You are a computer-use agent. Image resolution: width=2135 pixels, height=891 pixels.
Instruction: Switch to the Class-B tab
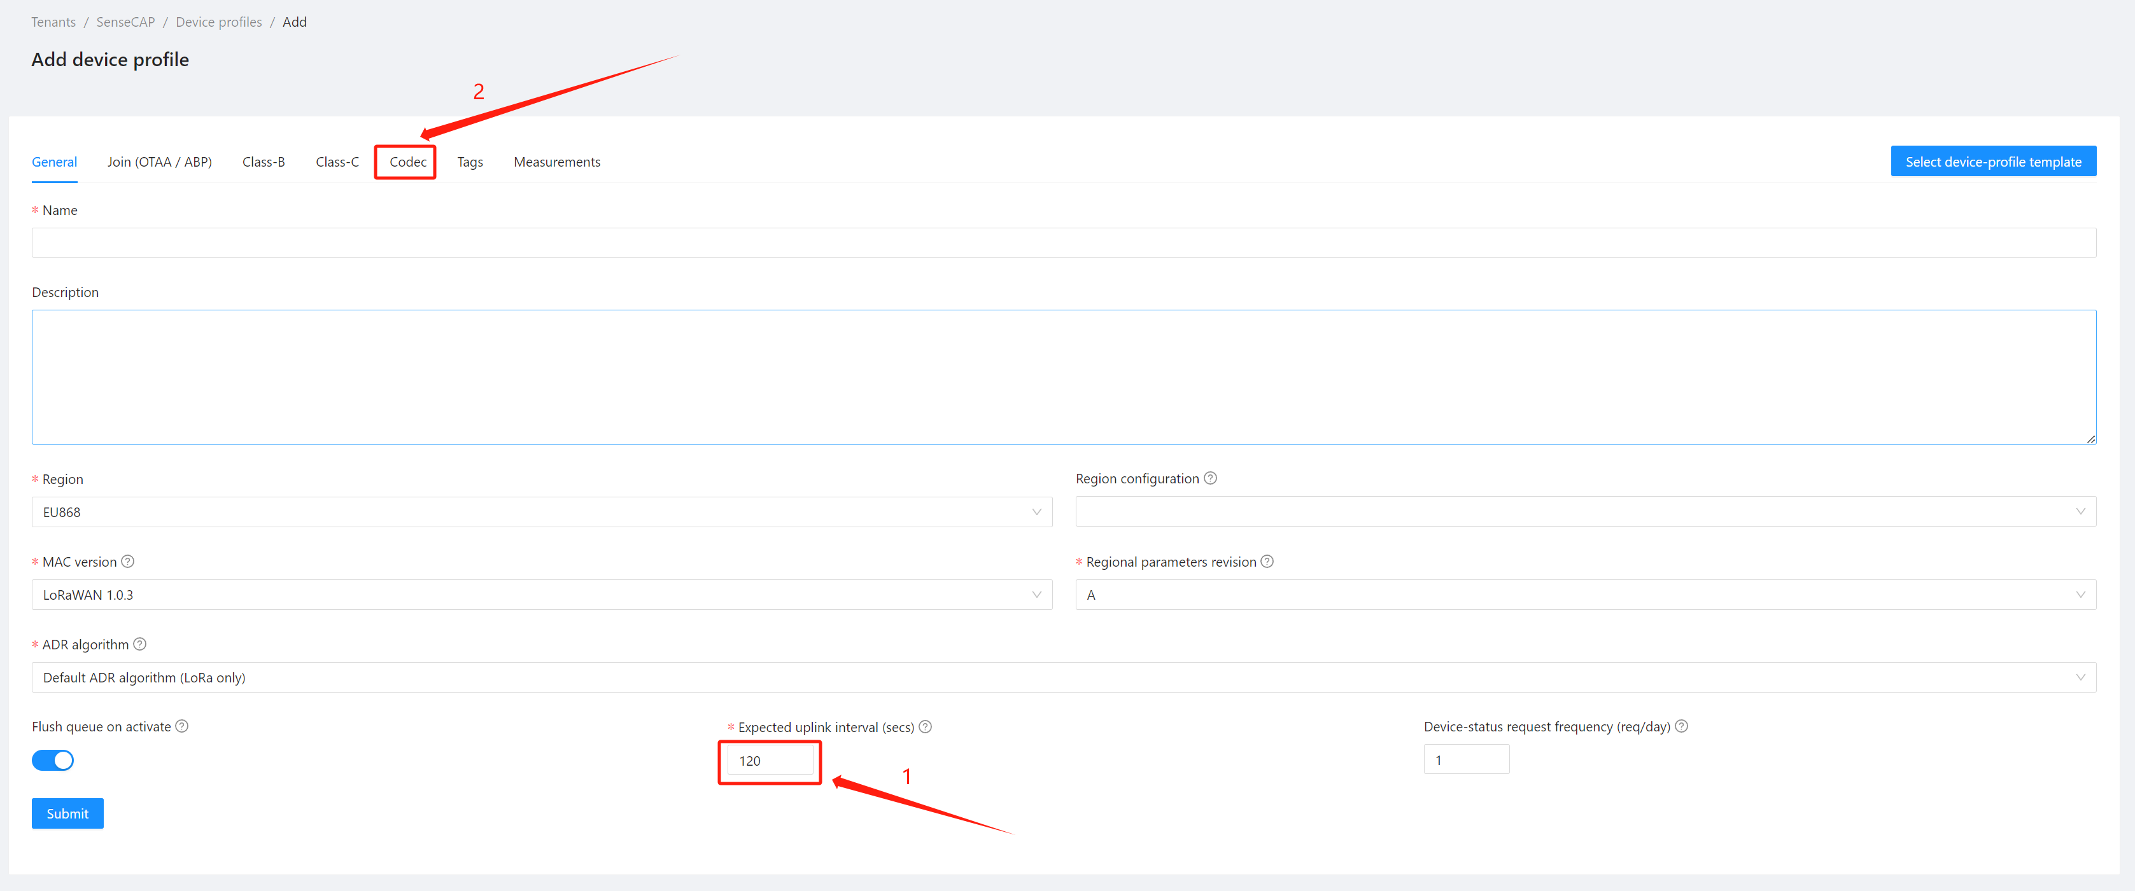[264, 162]
